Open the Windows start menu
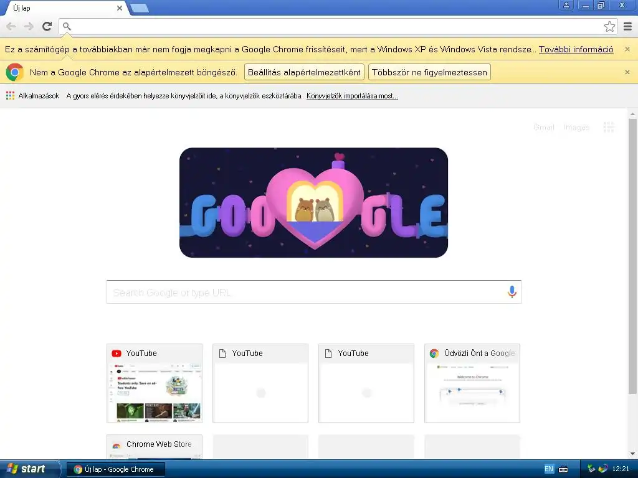The width and height of the screenshot is (638, 478). [x=30, y=469]
